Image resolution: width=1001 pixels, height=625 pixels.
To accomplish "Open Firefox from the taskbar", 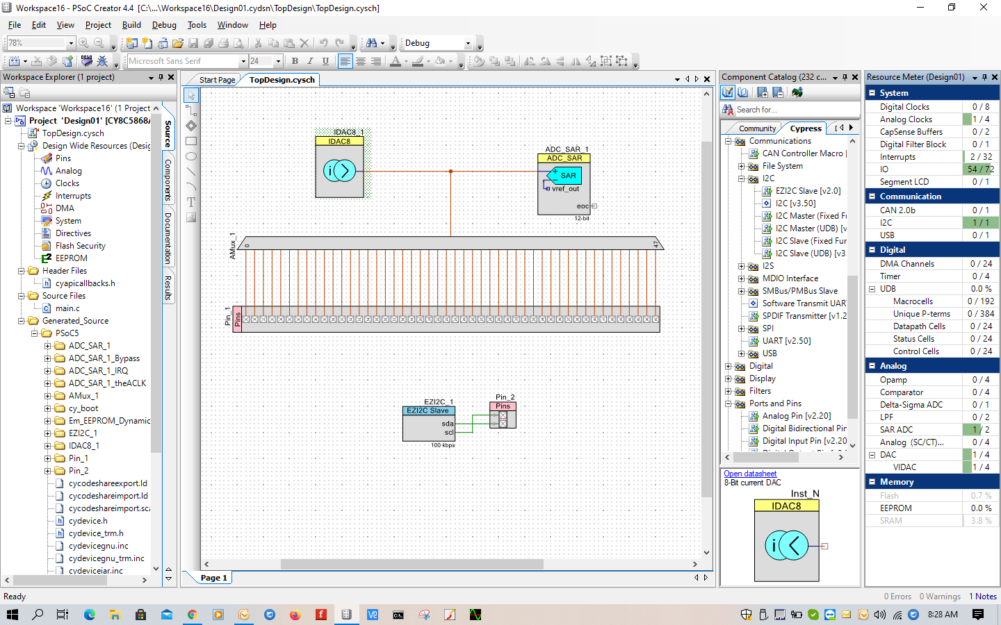I will pyautogui.click(x=295, y=615).
